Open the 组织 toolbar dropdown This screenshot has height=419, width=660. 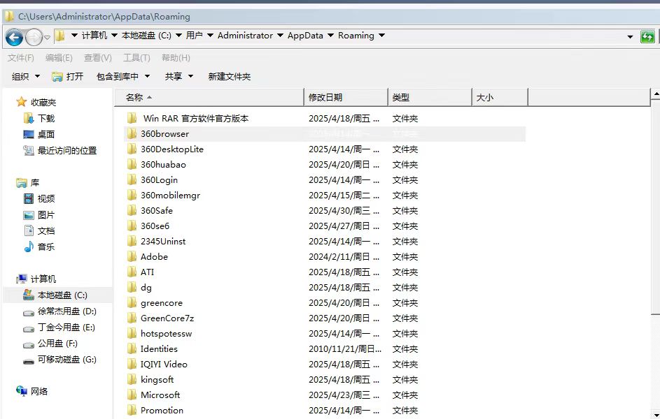tap(25, 76)
